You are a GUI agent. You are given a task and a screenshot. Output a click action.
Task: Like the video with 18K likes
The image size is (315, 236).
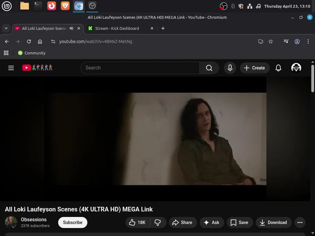[138, 222]
